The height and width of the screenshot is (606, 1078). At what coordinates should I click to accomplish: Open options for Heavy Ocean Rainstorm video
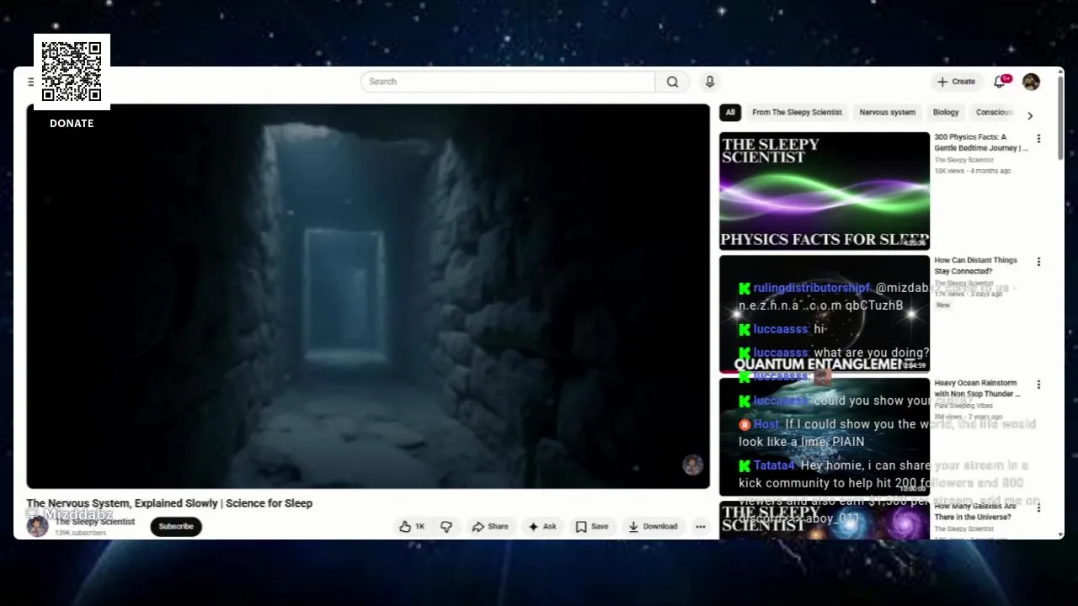[x=1038, y=385]
